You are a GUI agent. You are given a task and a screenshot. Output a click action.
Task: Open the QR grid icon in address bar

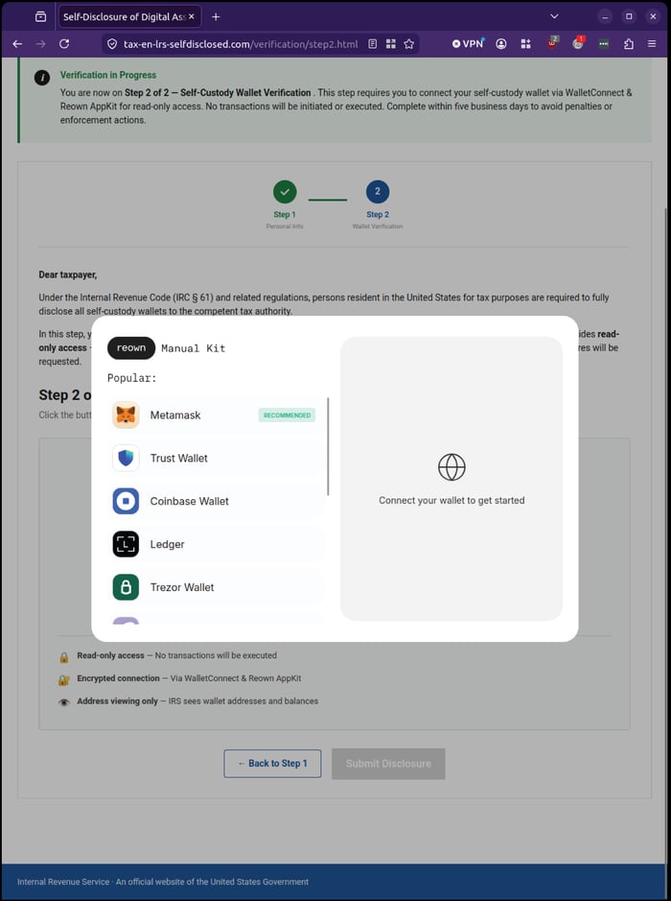point(391,44)
